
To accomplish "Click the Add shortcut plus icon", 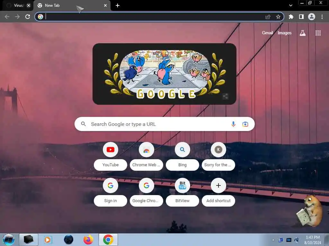I will [x=218, y=185].
